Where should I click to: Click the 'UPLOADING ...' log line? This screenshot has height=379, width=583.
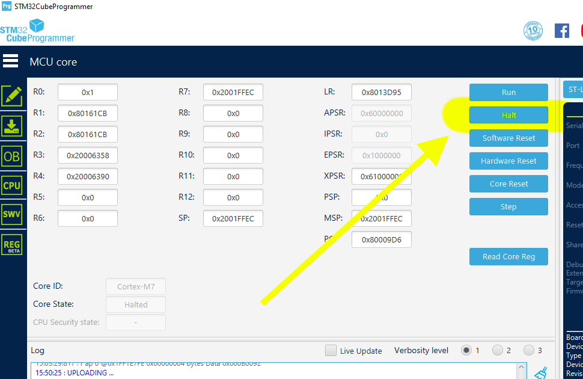pos(75,372)
